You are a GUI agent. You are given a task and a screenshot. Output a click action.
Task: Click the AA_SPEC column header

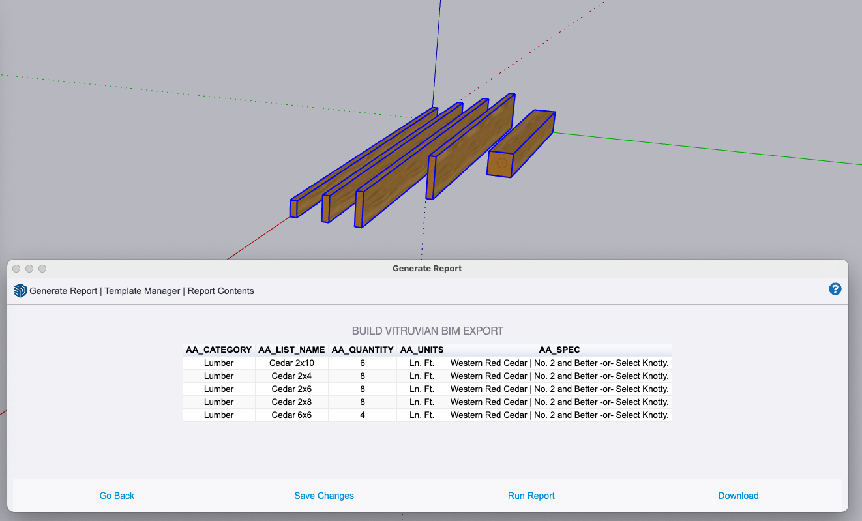[559, 350]
